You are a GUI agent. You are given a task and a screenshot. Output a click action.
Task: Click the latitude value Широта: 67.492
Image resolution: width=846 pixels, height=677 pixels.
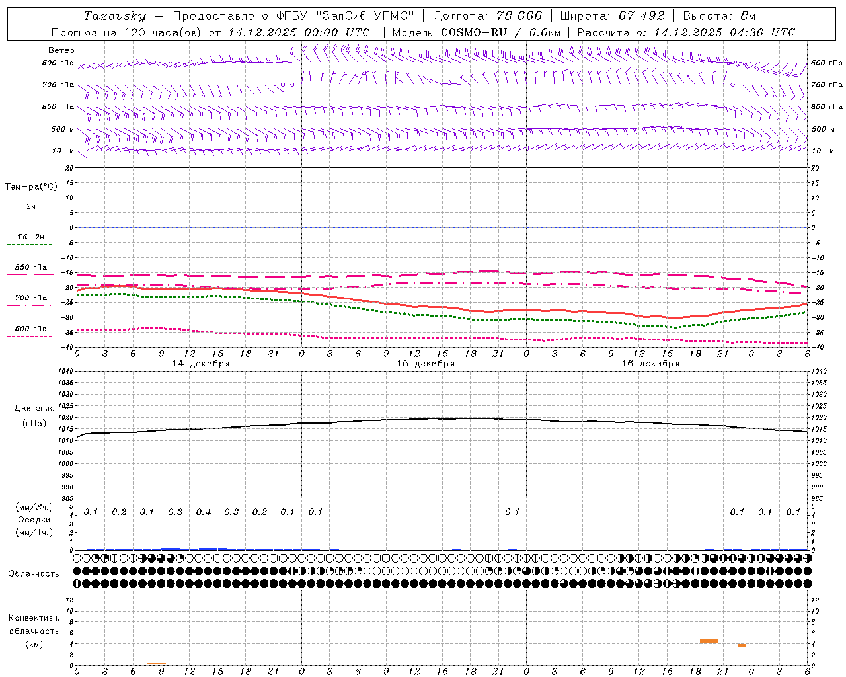point(612,16)
